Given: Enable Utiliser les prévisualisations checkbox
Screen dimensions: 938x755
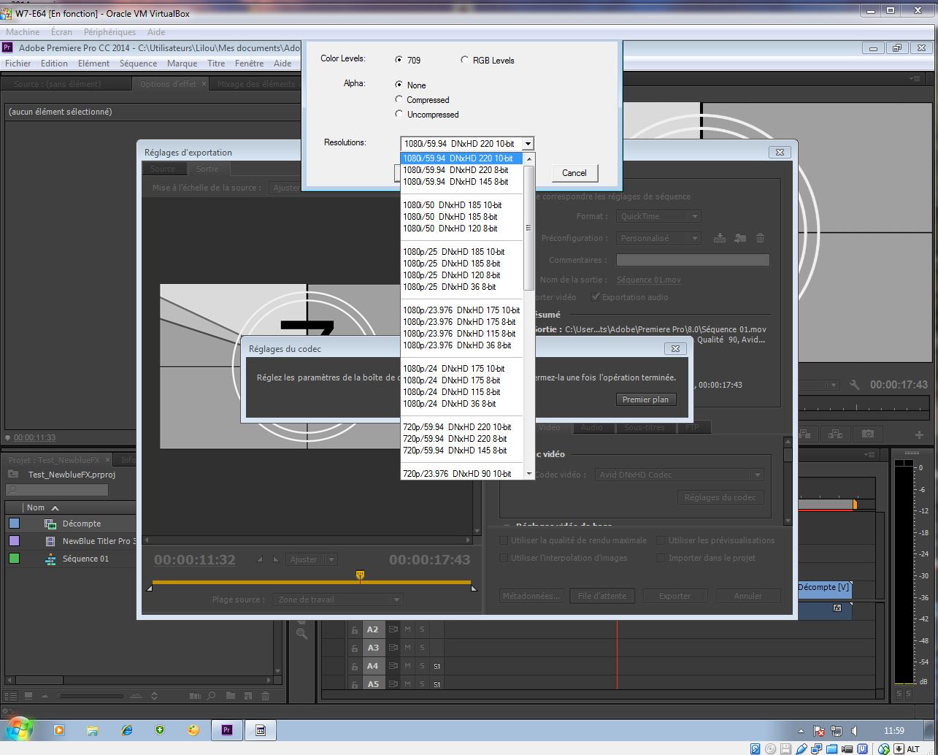Looking at the screenshot, I should [661, 540].
